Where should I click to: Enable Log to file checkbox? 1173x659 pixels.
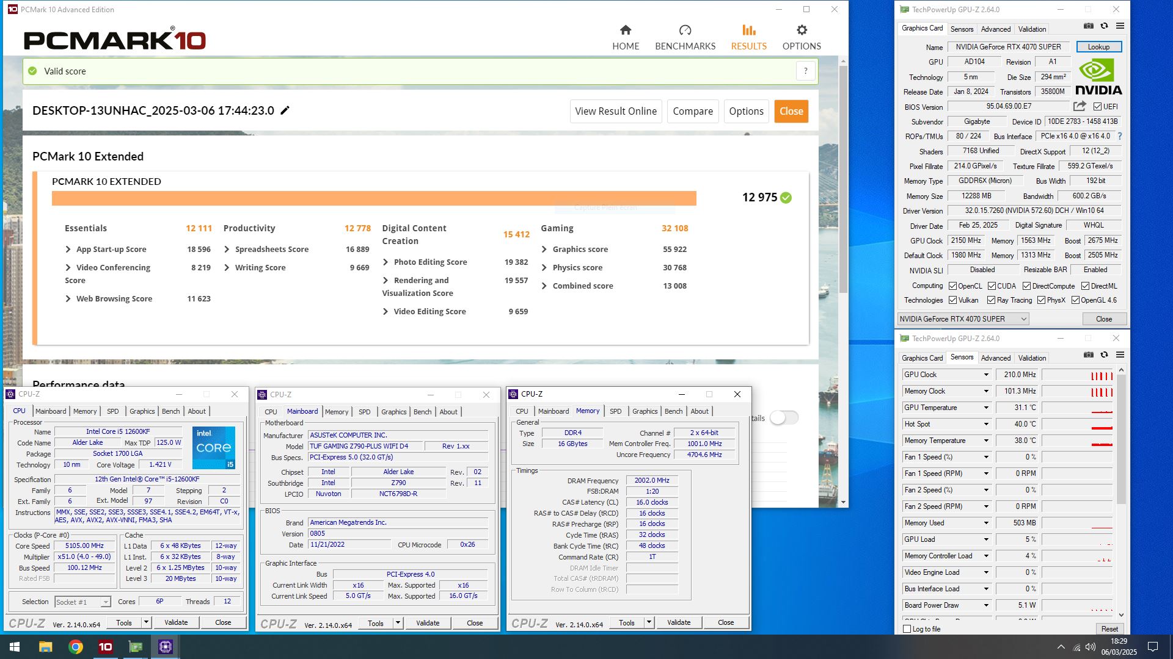pos(907,629)
